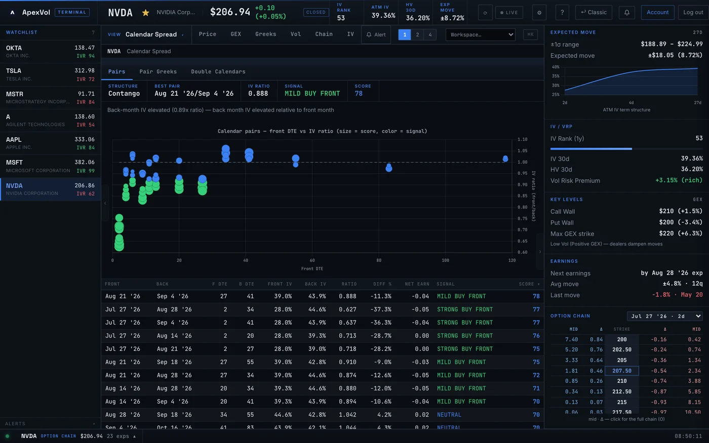Click the Log out button

coord(693,12)
